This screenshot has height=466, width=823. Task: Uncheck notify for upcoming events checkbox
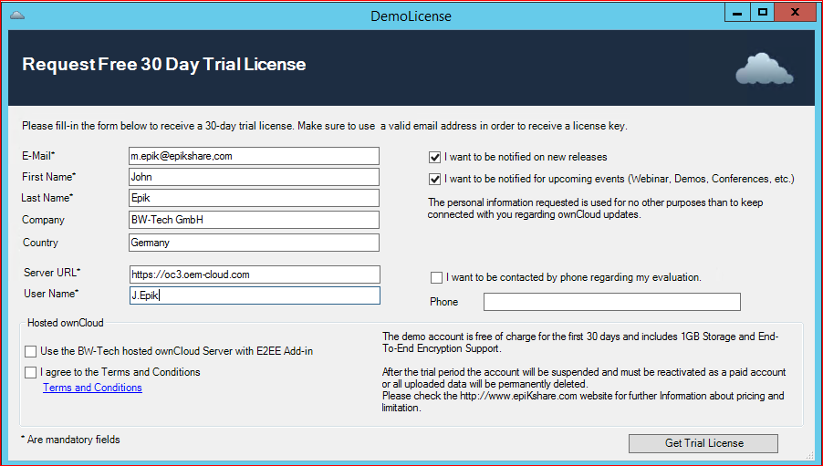pyautogui.click(x=434, y=179)
